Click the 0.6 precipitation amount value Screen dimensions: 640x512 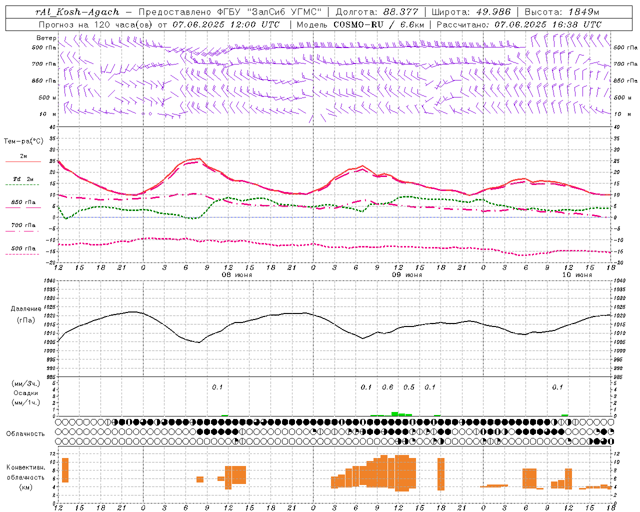(387, 387)
